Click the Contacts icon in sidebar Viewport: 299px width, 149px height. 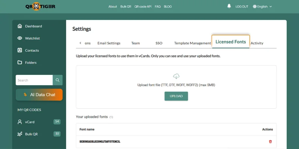click(20, 50)
